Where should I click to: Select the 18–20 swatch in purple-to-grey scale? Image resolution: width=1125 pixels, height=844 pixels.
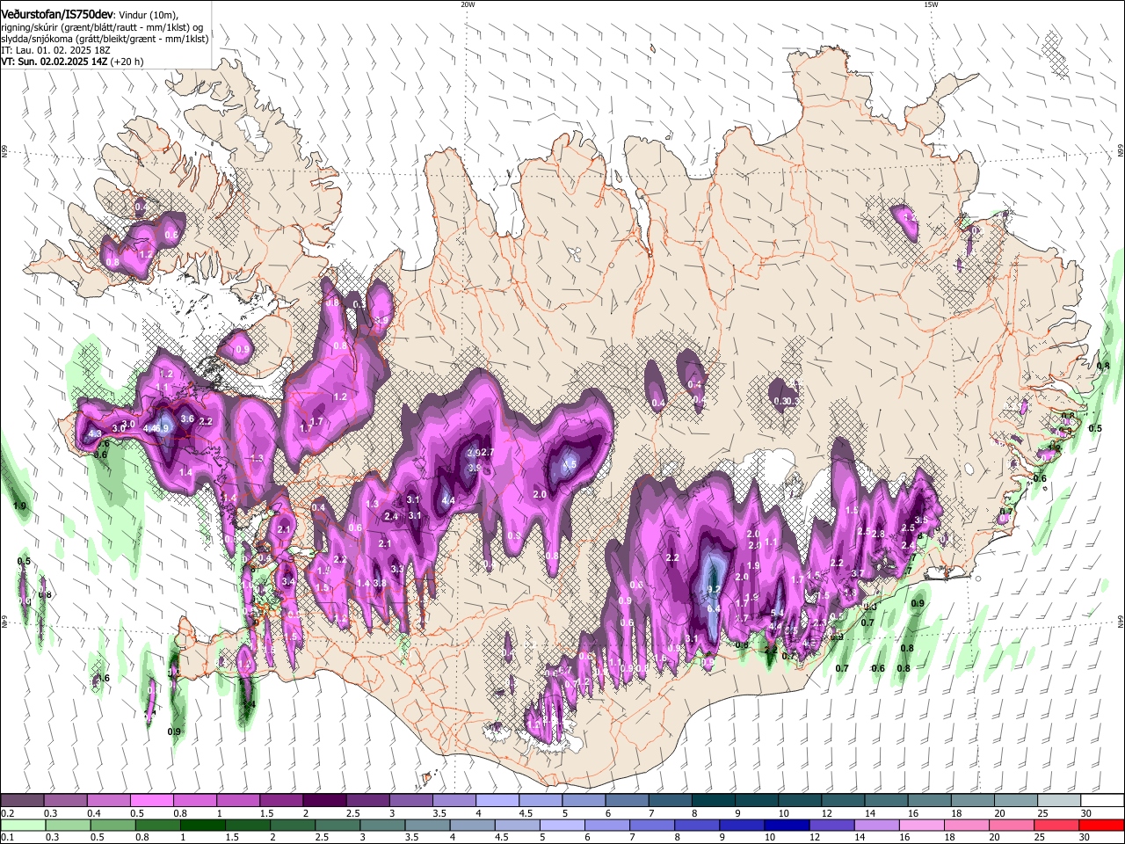click(971, 801)
